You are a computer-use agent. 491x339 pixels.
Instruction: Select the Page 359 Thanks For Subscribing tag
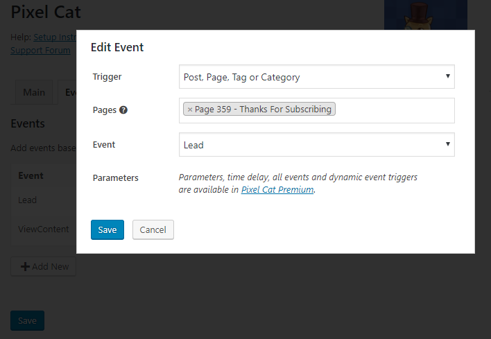[259, 109]
